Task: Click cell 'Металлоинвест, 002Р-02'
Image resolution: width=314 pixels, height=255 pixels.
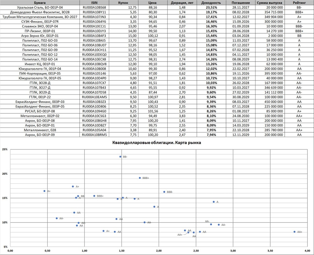Action: 40,116
